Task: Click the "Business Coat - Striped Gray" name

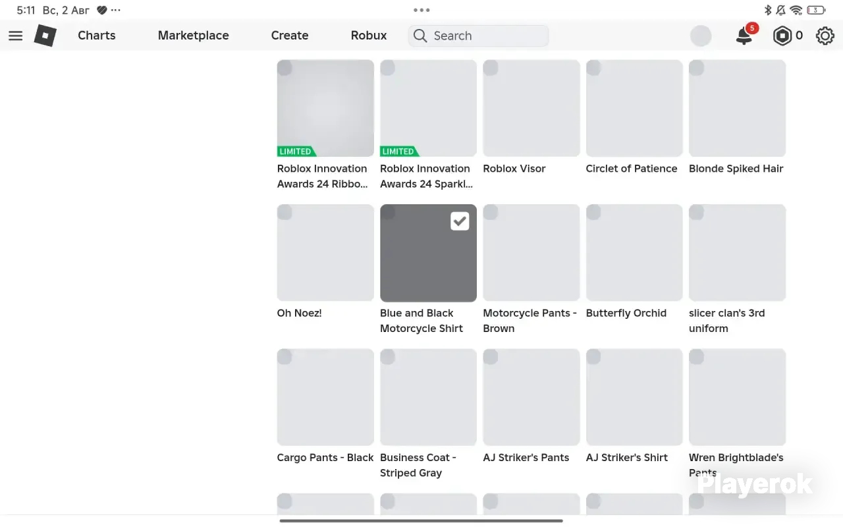Action: pyautogui.click(x=418, y=465)
